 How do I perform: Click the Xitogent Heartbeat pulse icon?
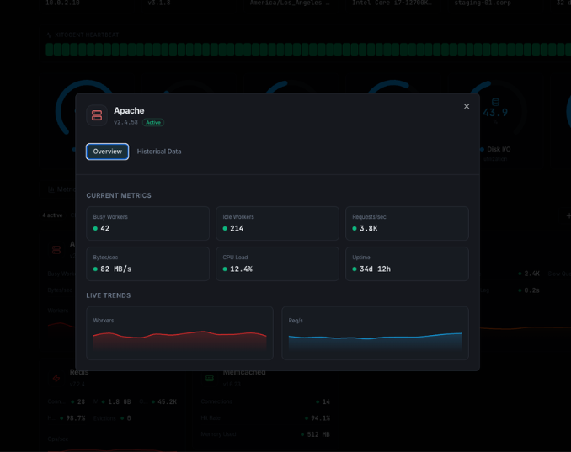point(49,35)
